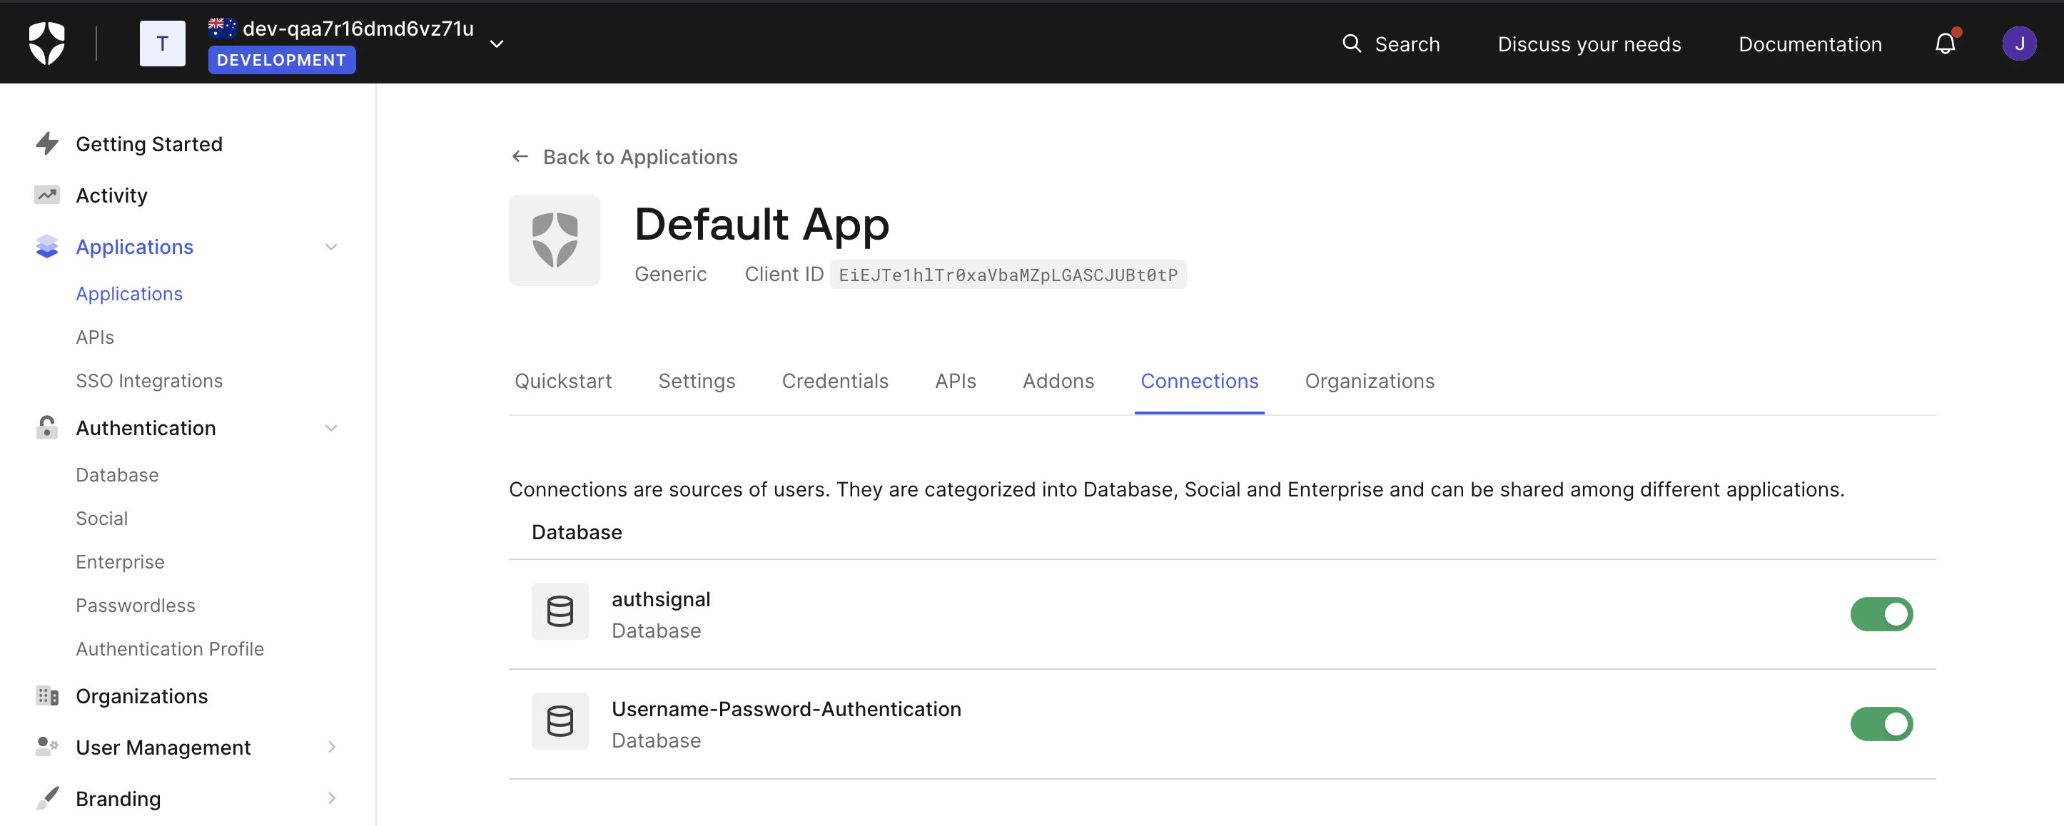Disable the authsignal connection toggle
This screenshot has width=2064, height=826.
(1881, 613)
